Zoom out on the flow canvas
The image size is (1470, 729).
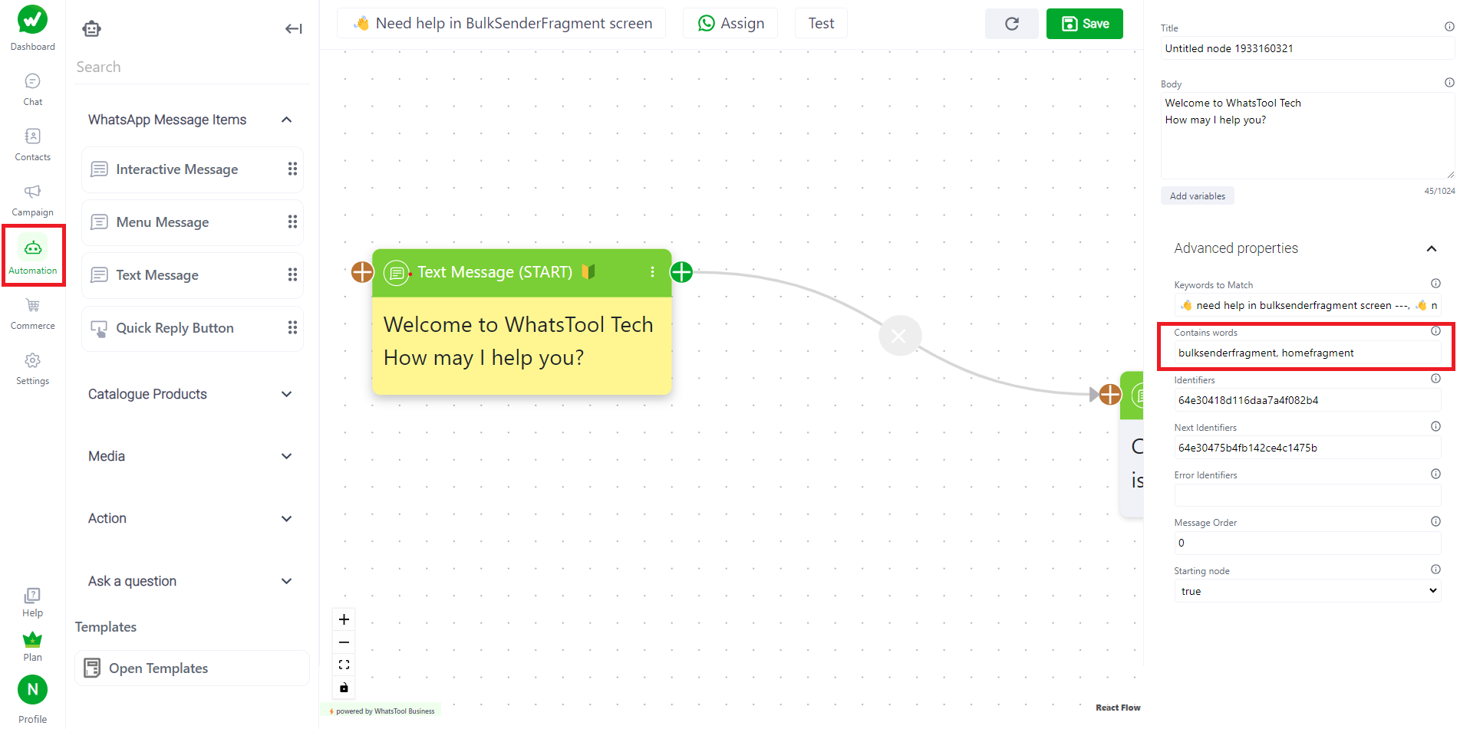tap(344, 642)
